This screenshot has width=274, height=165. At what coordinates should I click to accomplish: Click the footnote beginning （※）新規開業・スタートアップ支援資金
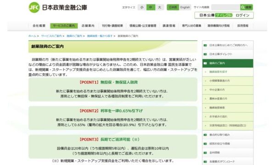pos(113,161)
